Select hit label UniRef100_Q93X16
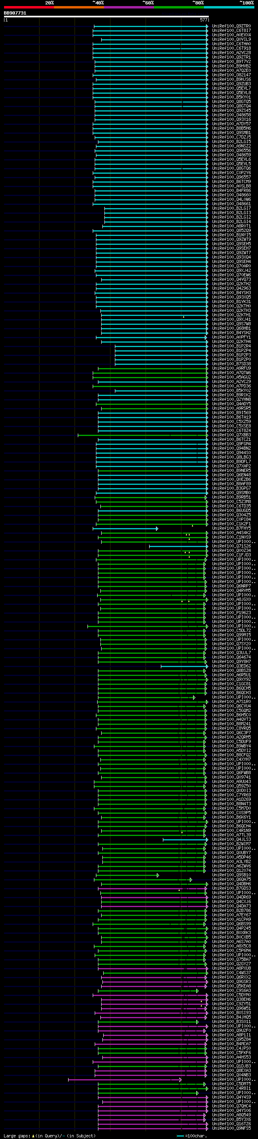The width and height of the screenshot is (258, 1139). (231, 119)
